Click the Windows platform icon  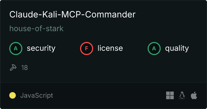click(170, 95)
